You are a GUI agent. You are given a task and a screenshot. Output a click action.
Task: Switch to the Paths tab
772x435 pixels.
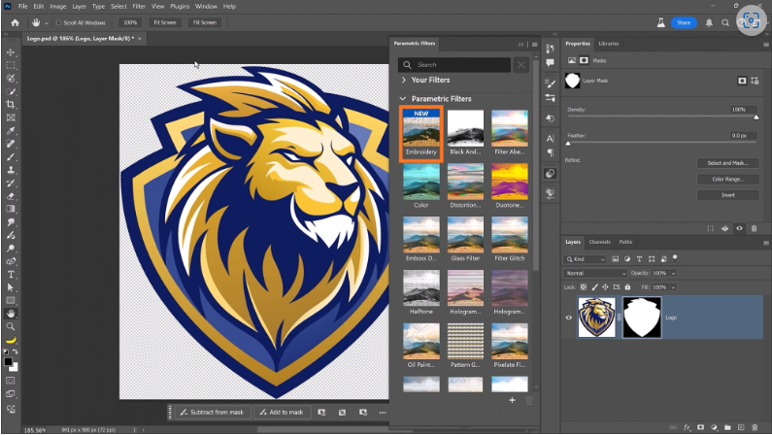click(x=625, y=242)
